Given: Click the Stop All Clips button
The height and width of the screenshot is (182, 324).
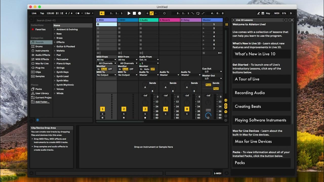Looking at the screenshot, I should point(204,53).
